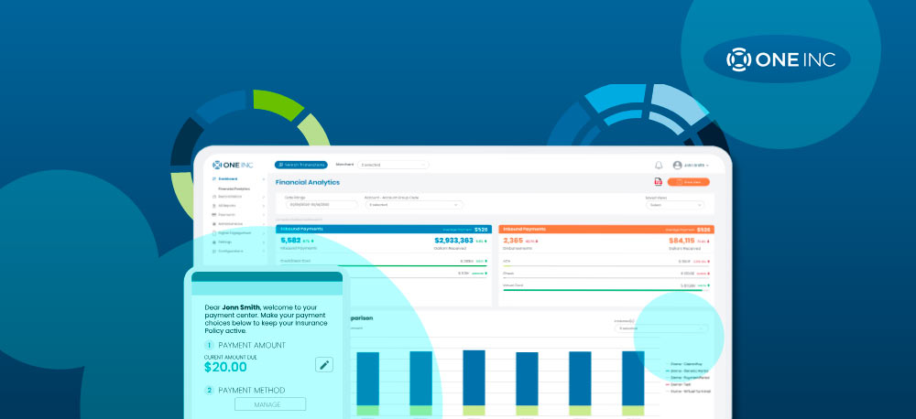Click the 5,582 inbound payments value

[290, 241]
